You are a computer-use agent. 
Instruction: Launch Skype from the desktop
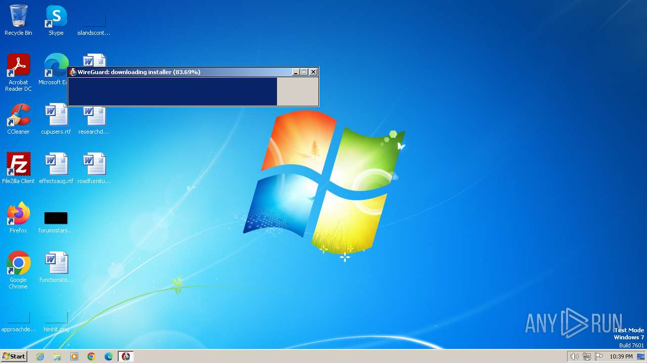[x=56, y=20]
